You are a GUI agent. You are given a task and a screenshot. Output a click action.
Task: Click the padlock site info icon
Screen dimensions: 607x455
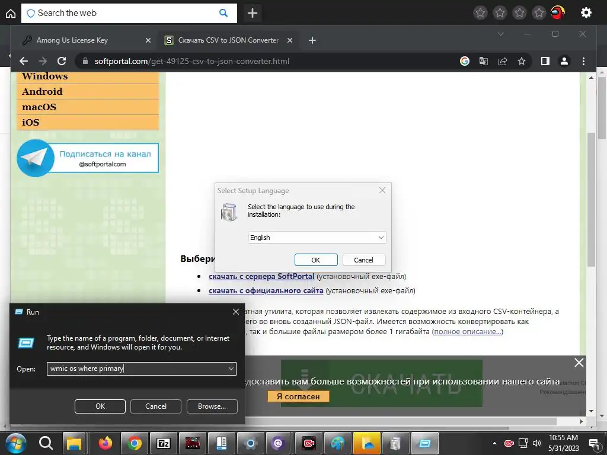tap(85, 61)
